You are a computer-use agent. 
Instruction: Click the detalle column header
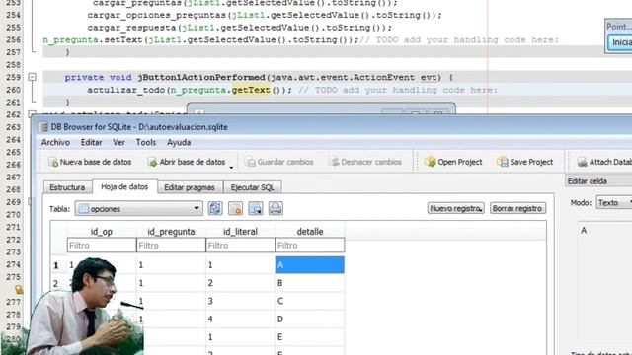point(310,232)
